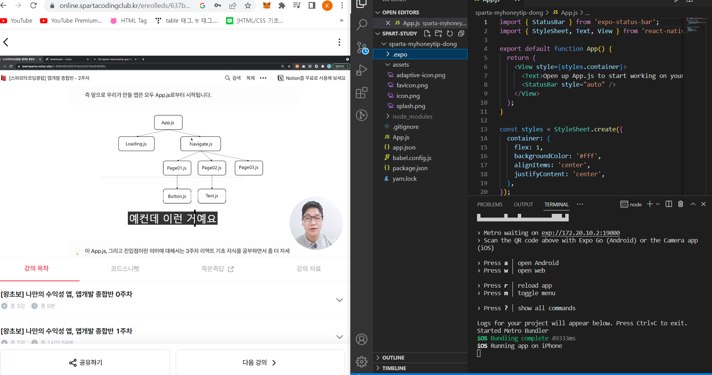Split the terminal panel
Viewport: 712px width, 375px height.
[669, 204]
